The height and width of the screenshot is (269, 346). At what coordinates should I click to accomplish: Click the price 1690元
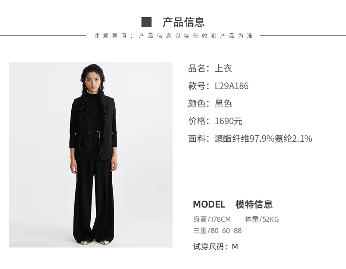(x=229, y=121)
